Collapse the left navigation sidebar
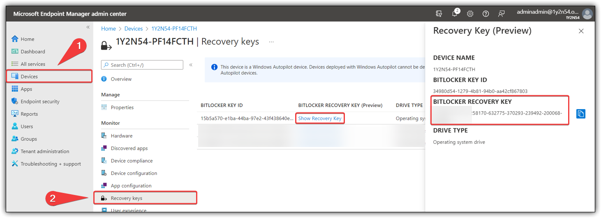Screen dimensions: 601x218 coord(88,27)
